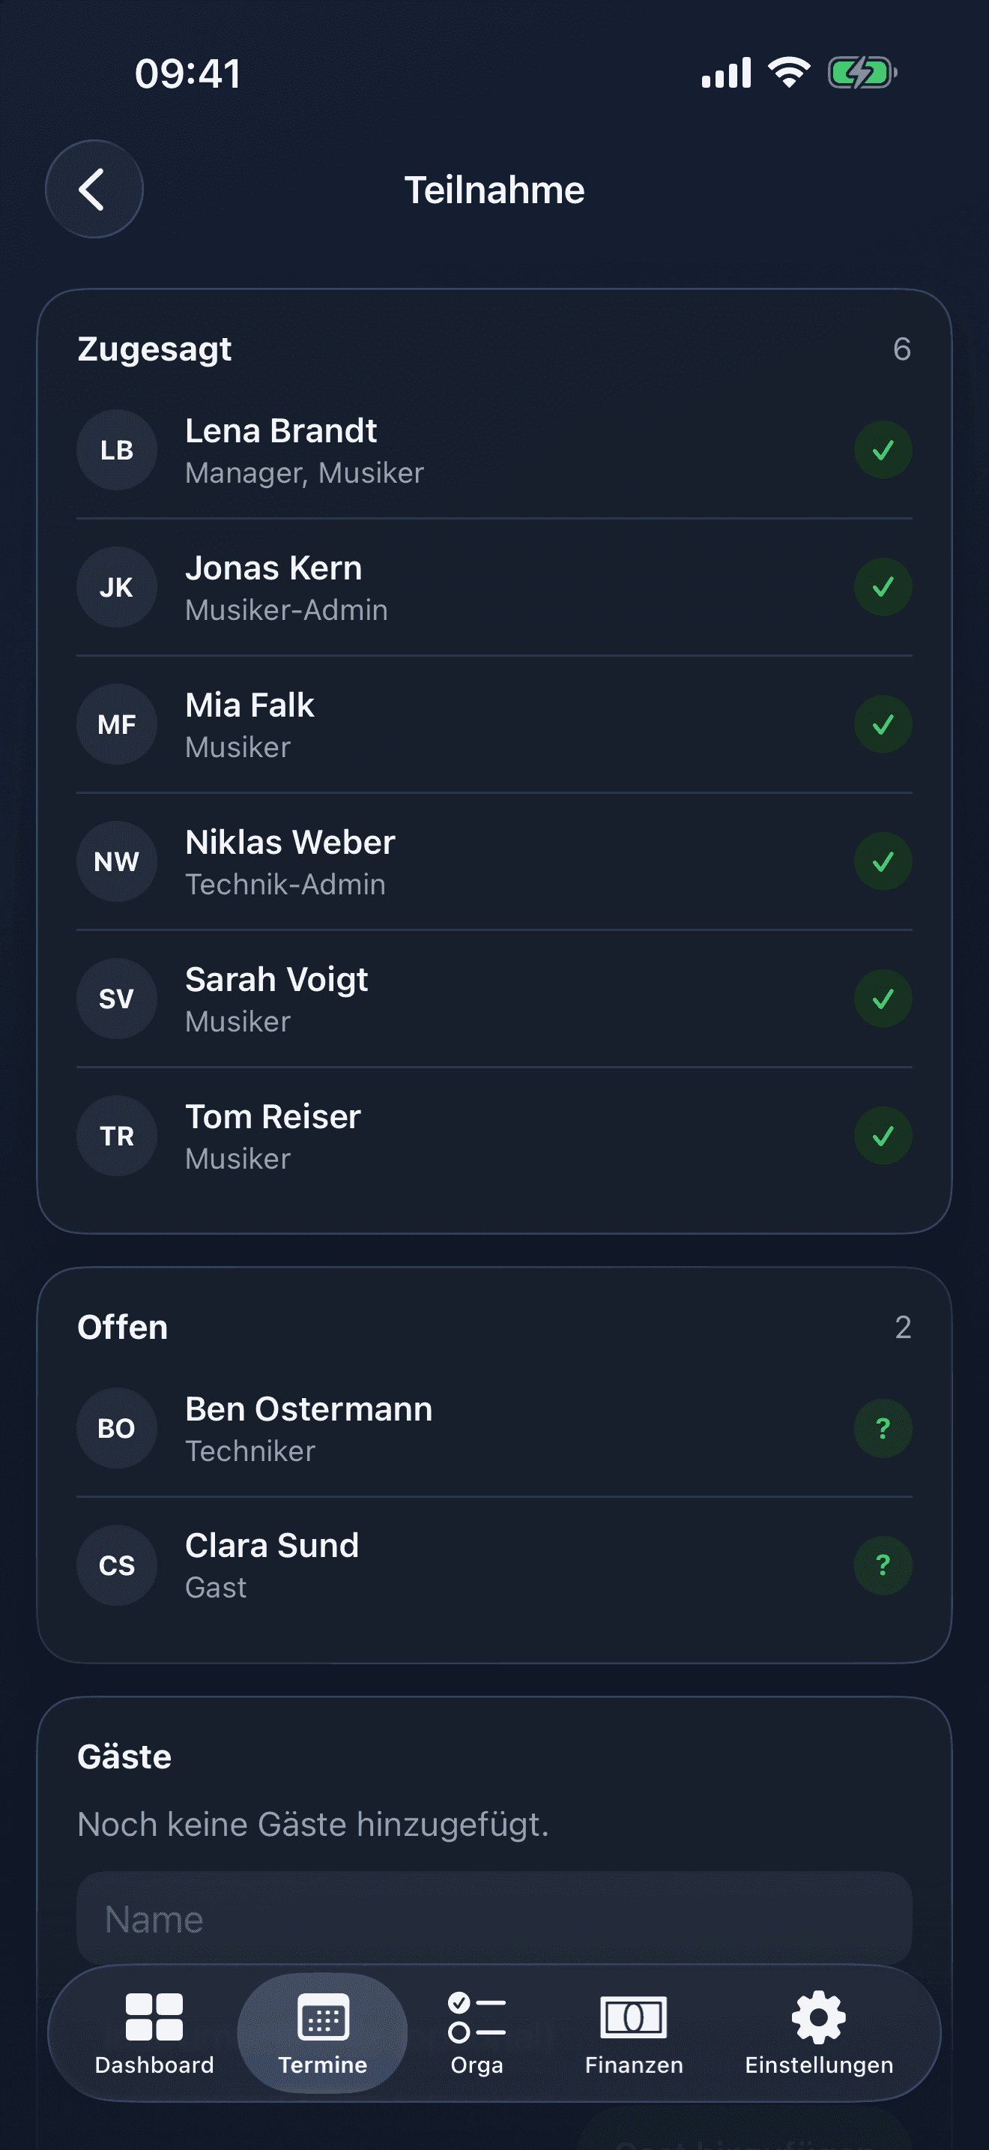Image resolution: width=989 pixels, height=2150 pixels.
Task: Tap the Zugesagt section header
Action: (x=154, y=349)
